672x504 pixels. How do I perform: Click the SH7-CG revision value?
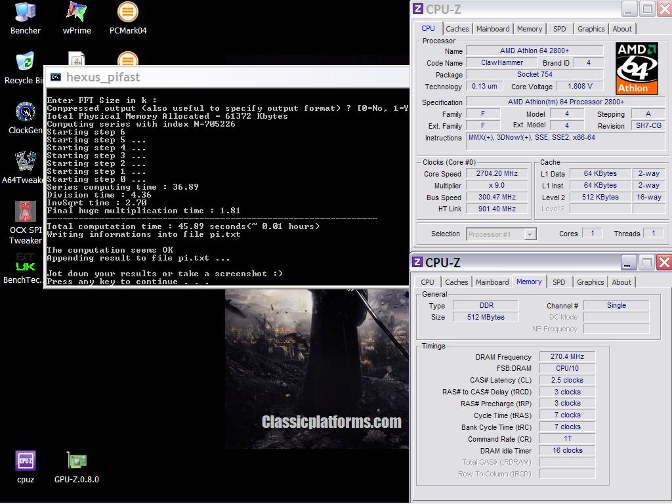(x=648, y=125)
